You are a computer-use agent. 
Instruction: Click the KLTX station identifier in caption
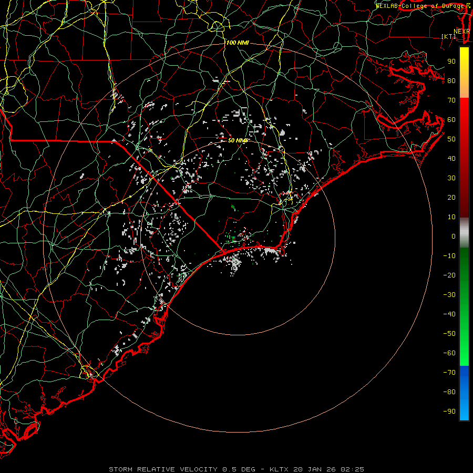(x=279, y=469)
